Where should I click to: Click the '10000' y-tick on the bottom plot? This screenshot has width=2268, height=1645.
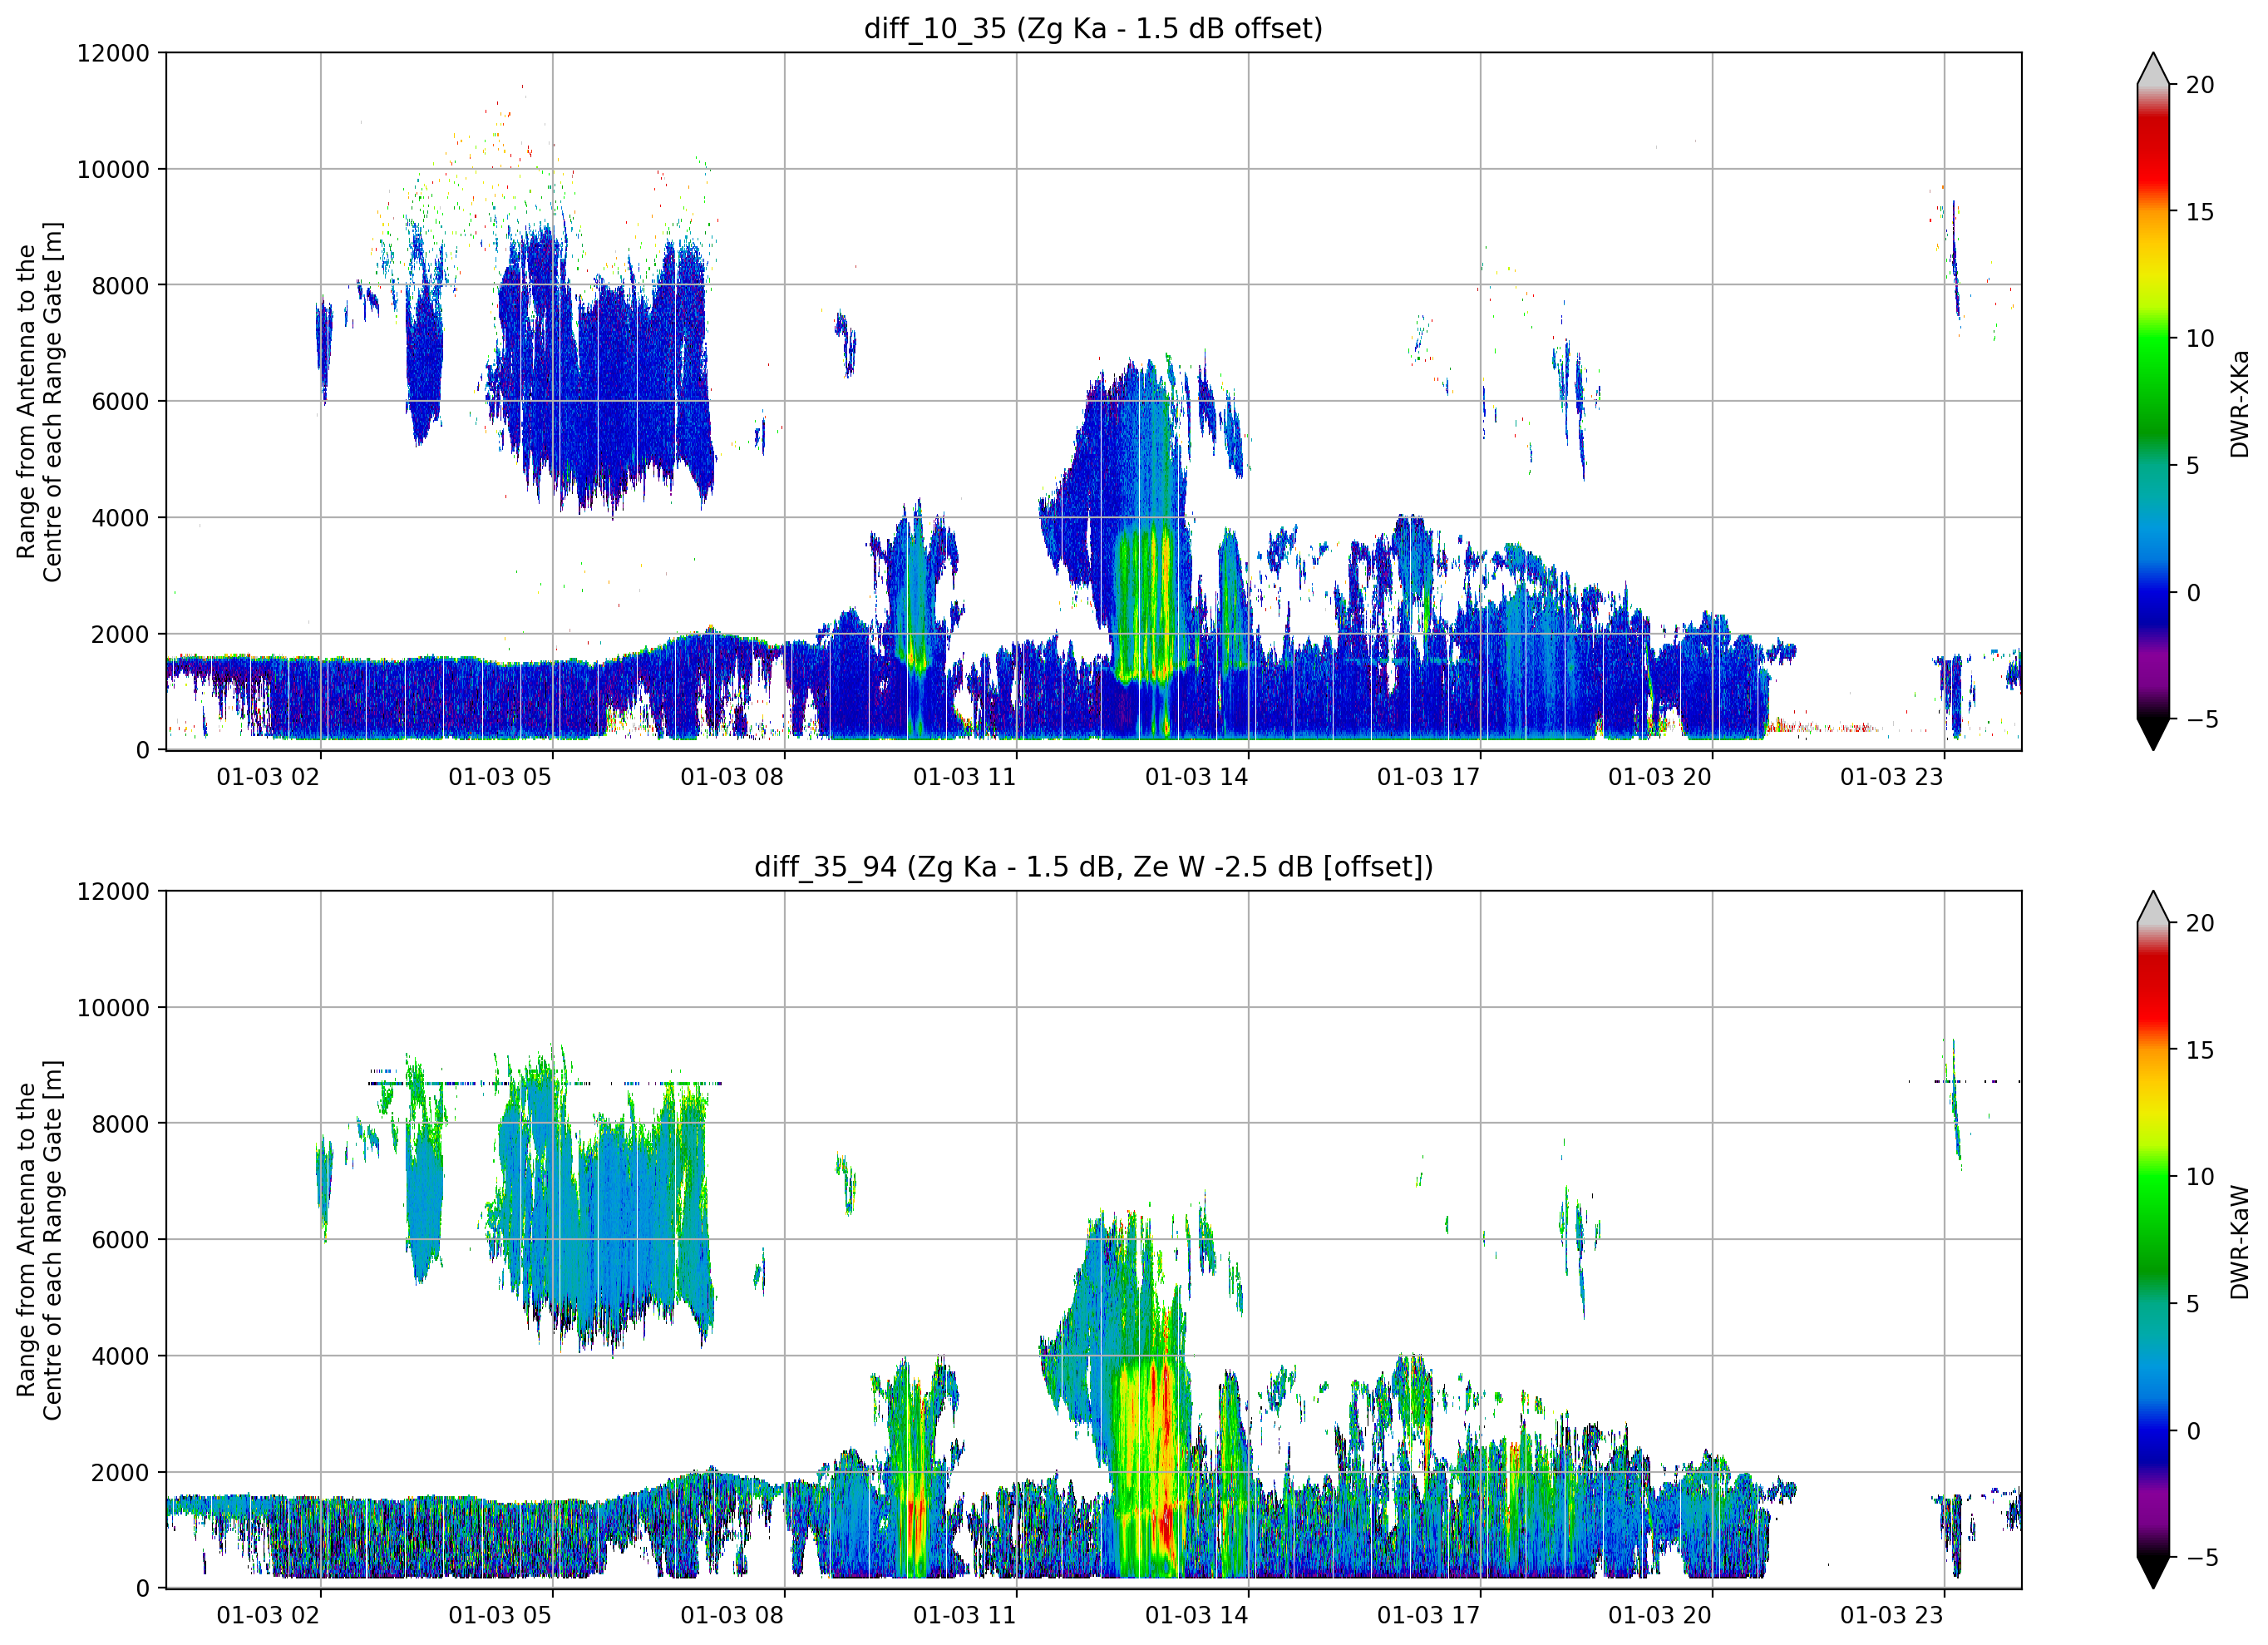(113, 1008)
